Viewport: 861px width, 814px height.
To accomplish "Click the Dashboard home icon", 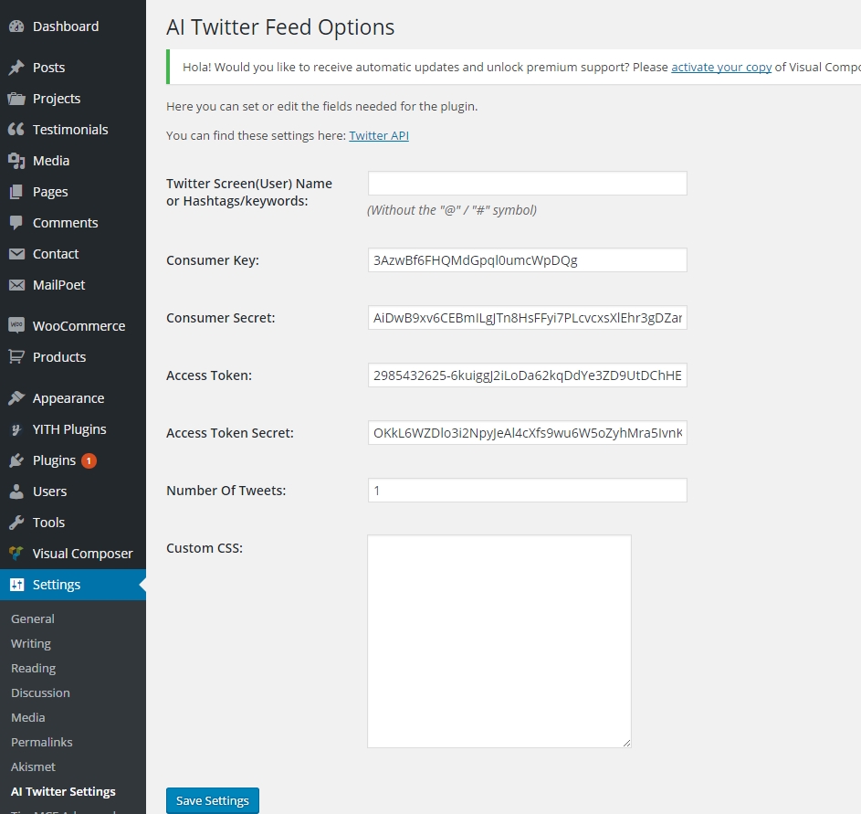I will tap(18, 26).
